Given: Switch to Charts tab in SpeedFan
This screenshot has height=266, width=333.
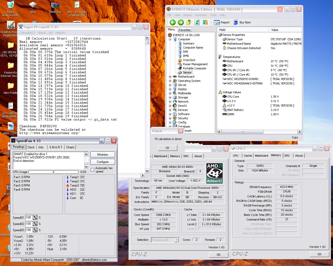Looking at the screenshot, I should click(70, 147).
